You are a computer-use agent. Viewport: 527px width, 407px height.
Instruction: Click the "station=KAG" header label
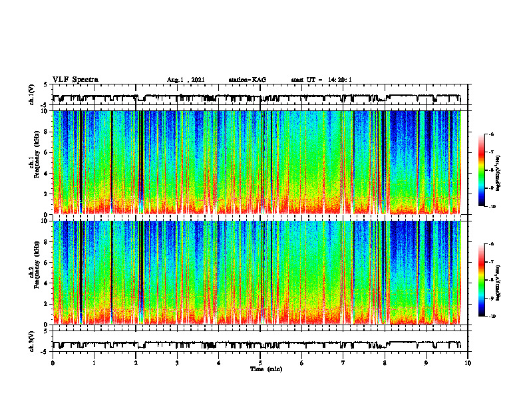(248, 80)
